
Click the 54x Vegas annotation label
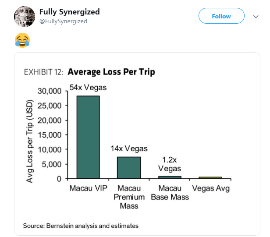88,88
